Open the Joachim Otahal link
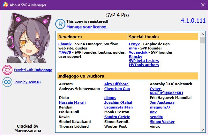 click(x=118, y=102)
